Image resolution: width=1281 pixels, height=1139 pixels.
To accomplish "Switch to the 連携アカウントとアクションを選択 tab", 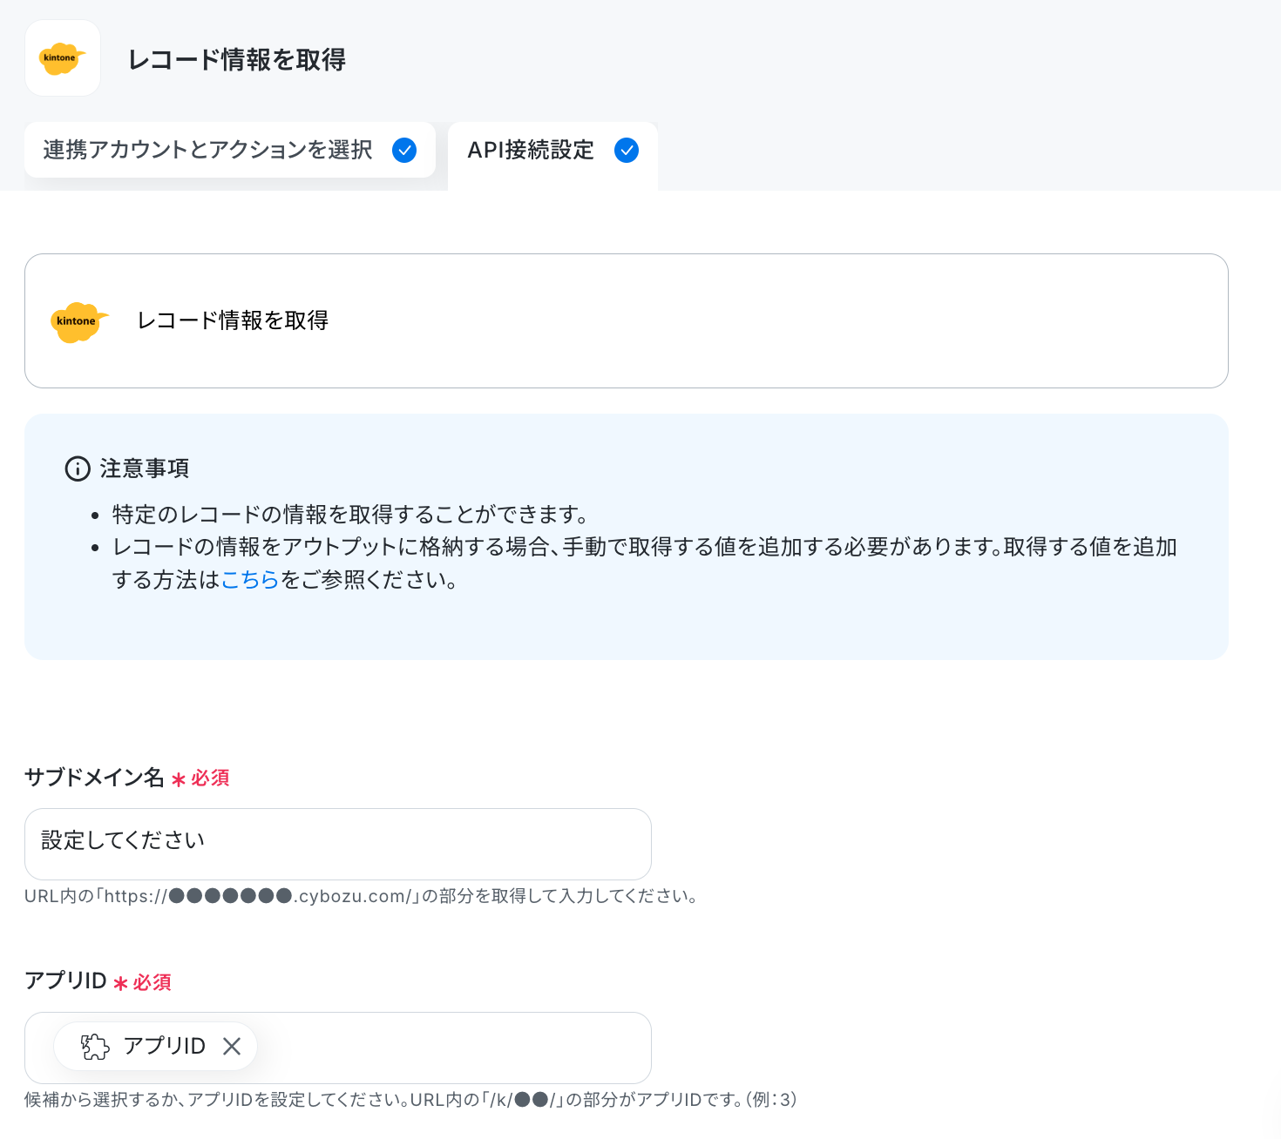I will (230, 150).
